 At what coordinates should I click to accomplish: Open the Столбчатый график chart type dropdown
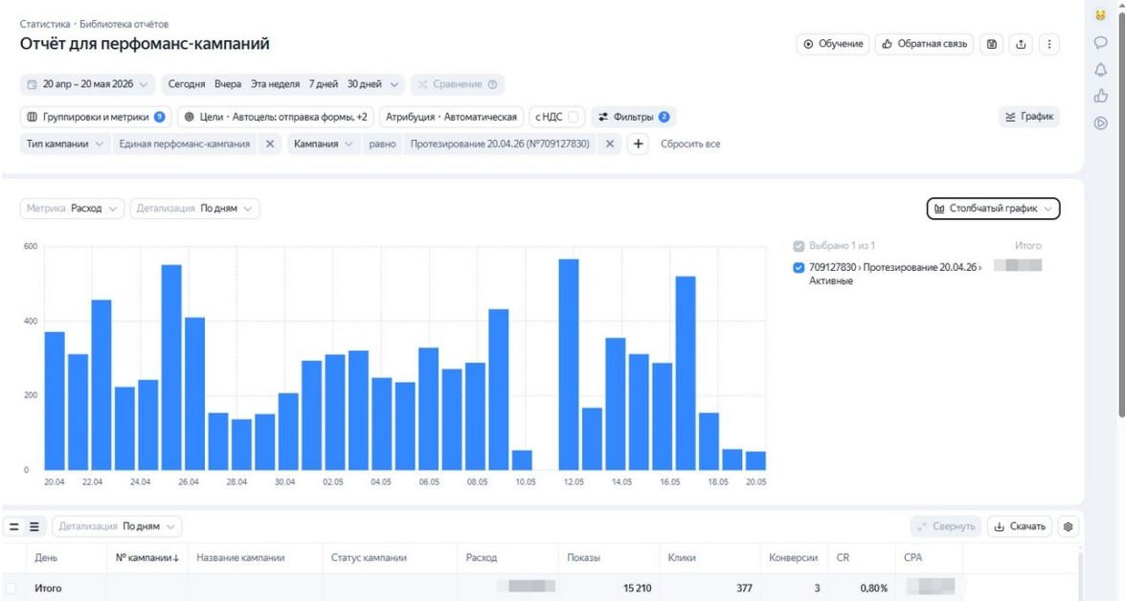tap(994, 209)
